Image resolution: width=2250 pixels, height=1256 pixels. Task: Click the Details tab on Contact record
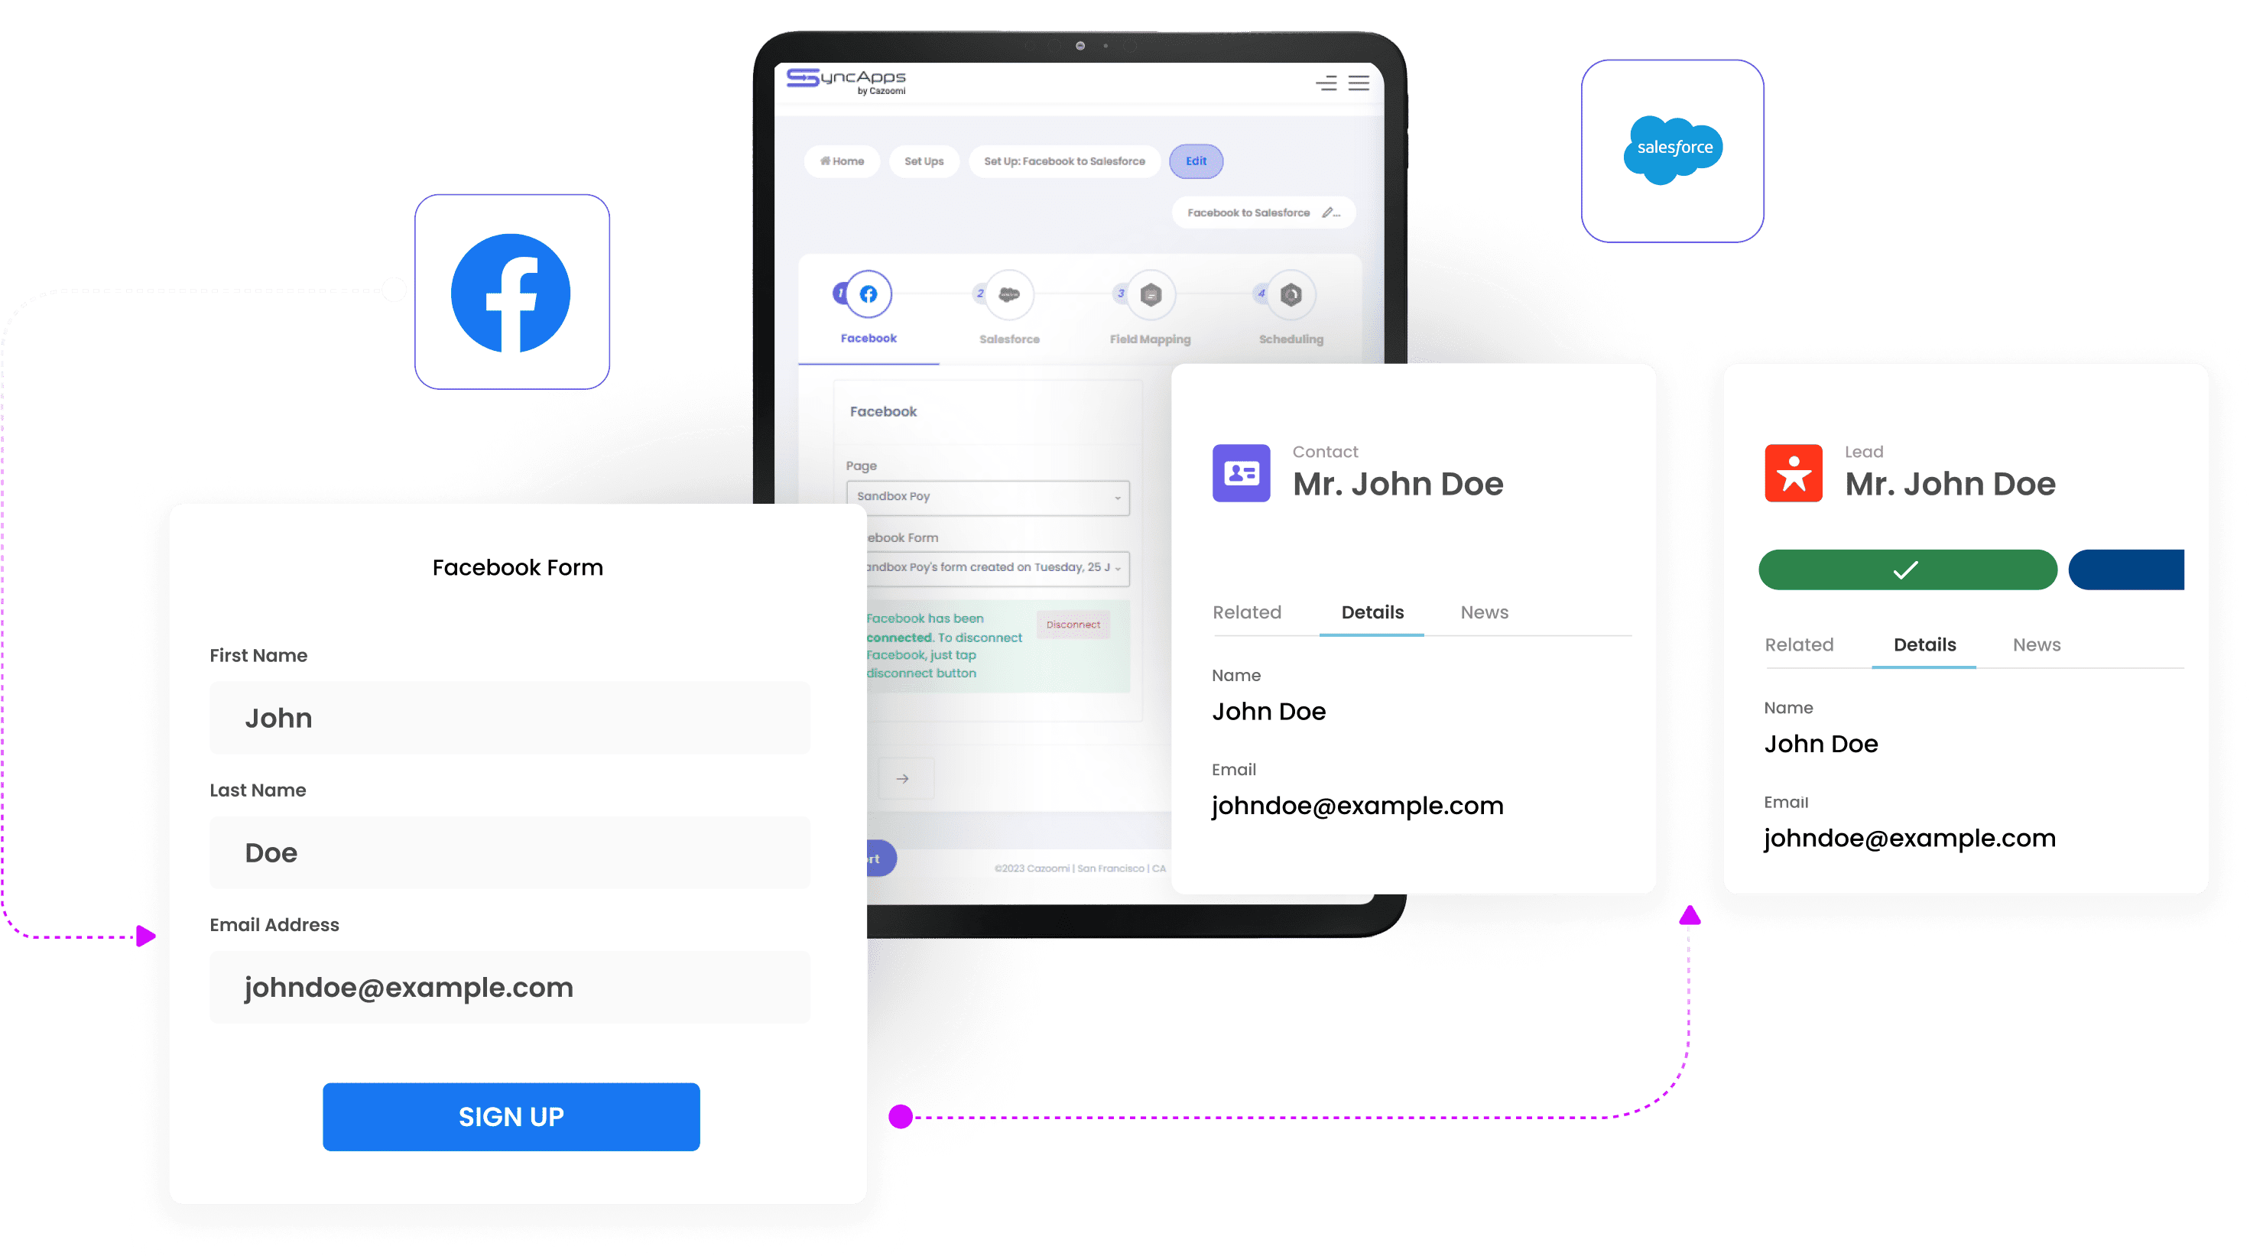1371,612
